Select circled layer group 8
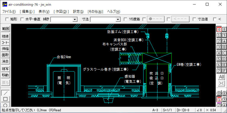 point(224,93)
